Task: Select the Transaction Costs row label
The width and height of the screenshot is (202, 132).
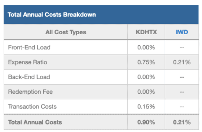Action: 32,106
